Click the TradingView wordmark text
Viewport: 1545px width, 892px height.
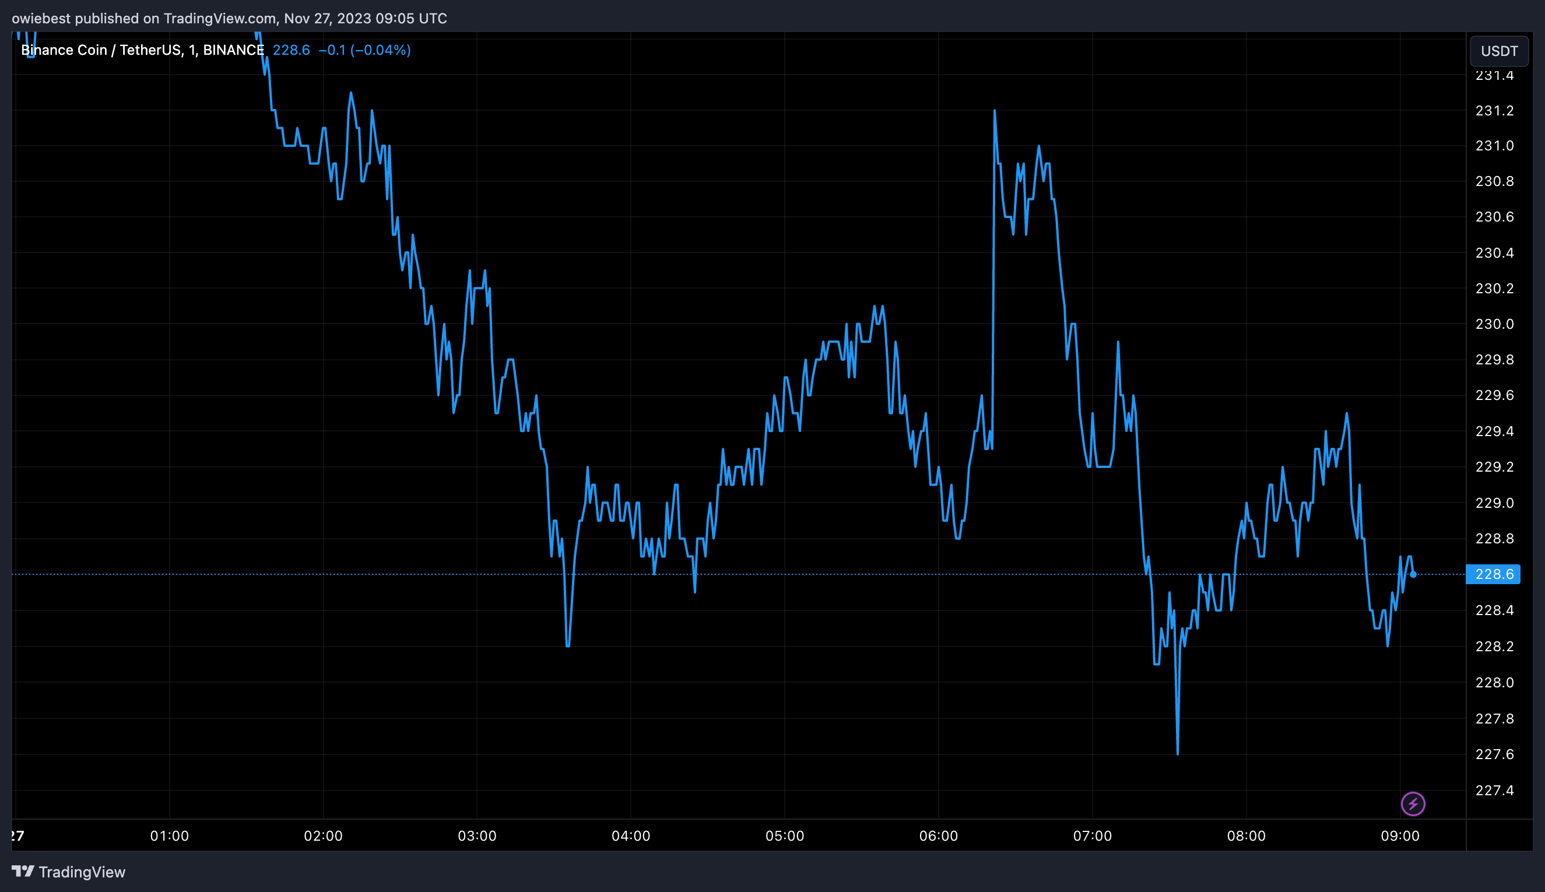[x=82, y=872]
